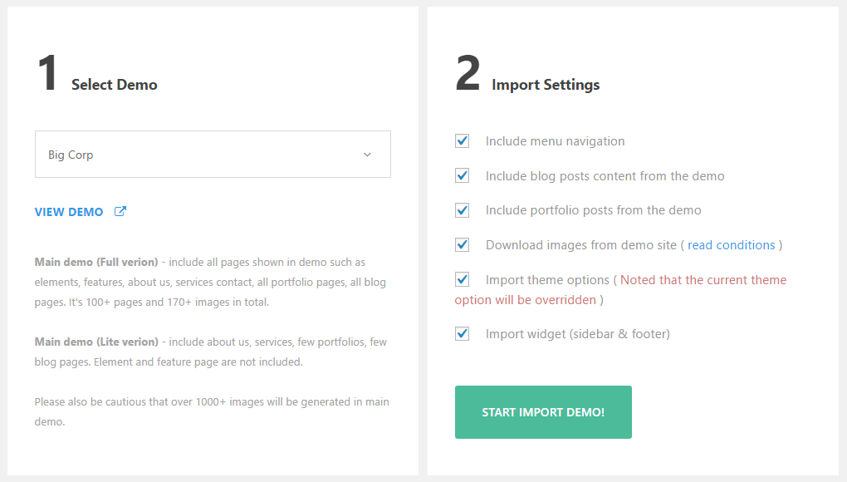Click the chevron arrow in the demo selector
This screenshot has height=482, width=847.
point(367,155)
